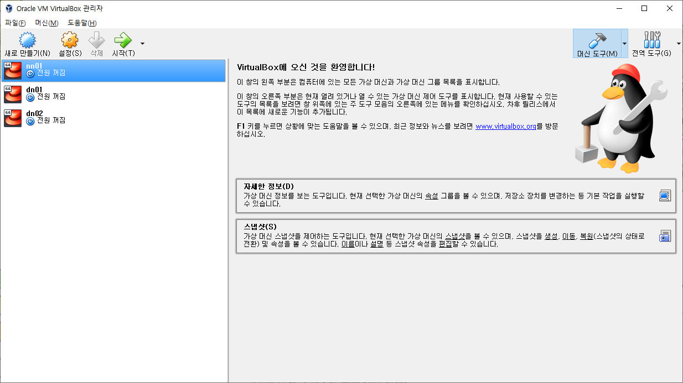This screenshot has height=383, width=683.
Task: Open the Help (도움말) menu
Action: coord(82,23)
